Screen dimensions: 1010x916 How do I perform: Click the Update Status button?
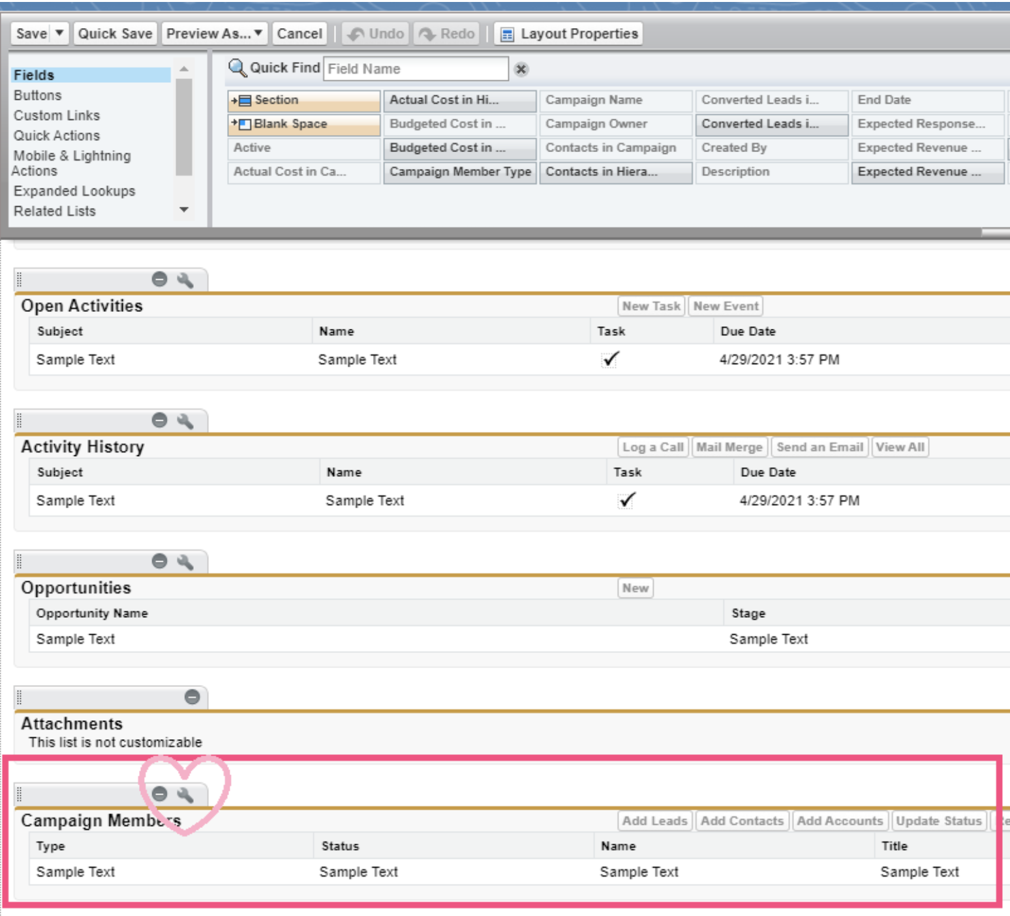tap(938, 821)
